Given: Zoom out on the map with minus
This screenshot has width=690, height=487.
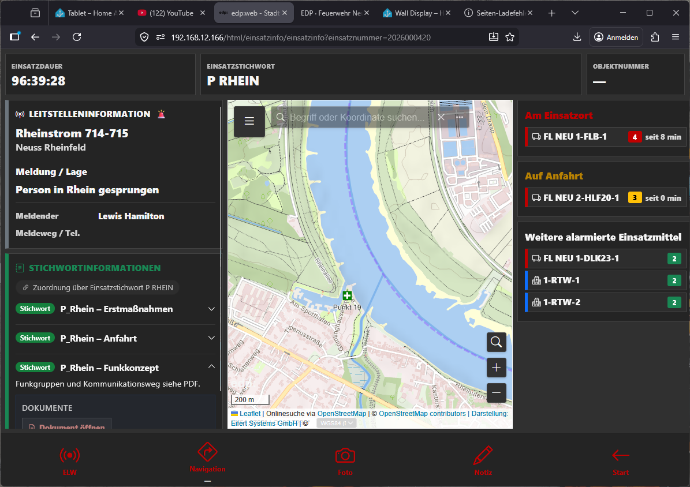Looking at the screenshot, I should coord(496,393).
